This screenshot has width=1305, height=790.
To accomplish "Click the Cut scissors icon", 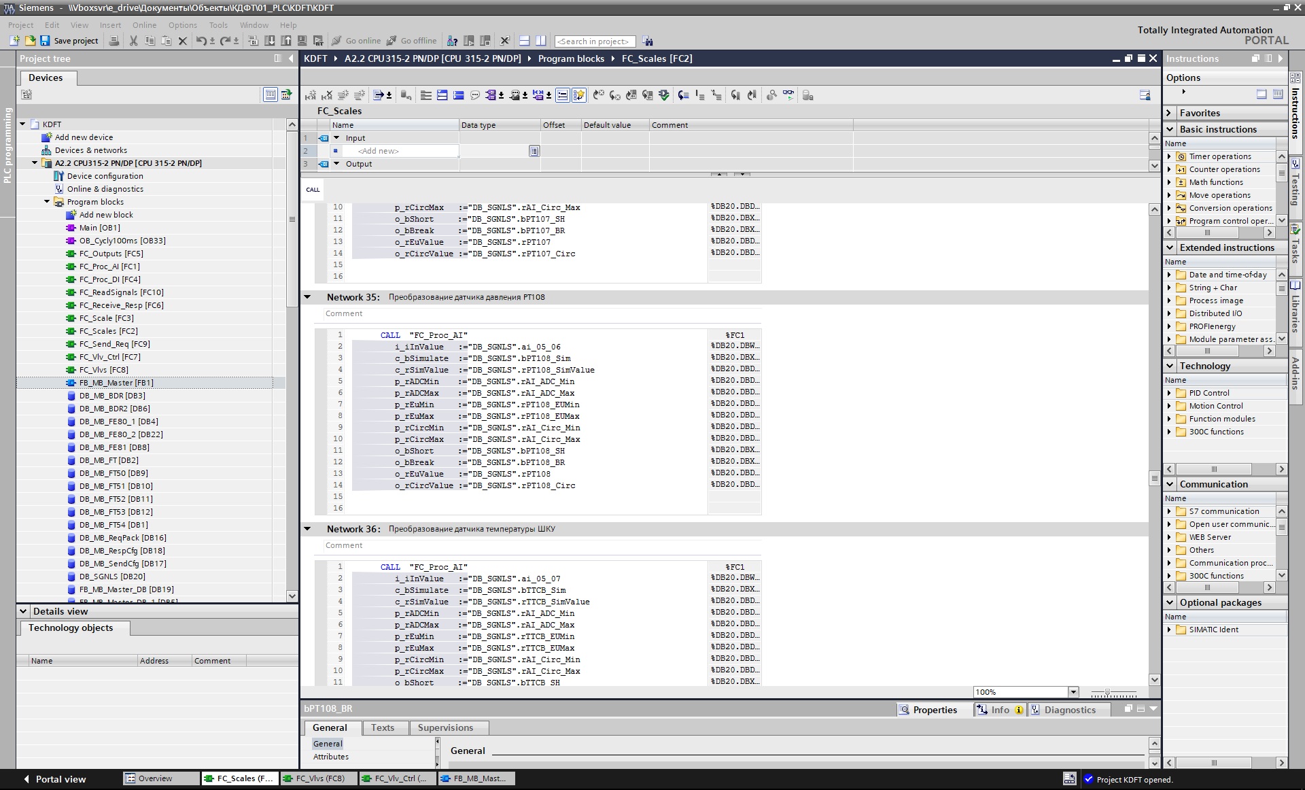I will 134,41.
